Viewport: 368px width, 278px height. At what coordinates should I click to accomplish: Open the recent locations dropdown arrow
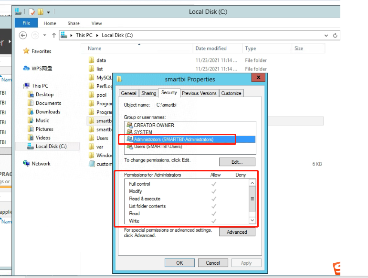click(x=44, y=35)
